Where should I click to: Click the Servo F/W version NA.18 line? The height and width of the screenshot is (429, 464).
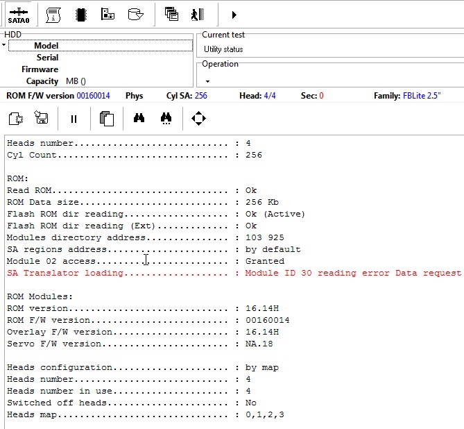(140, 344)
